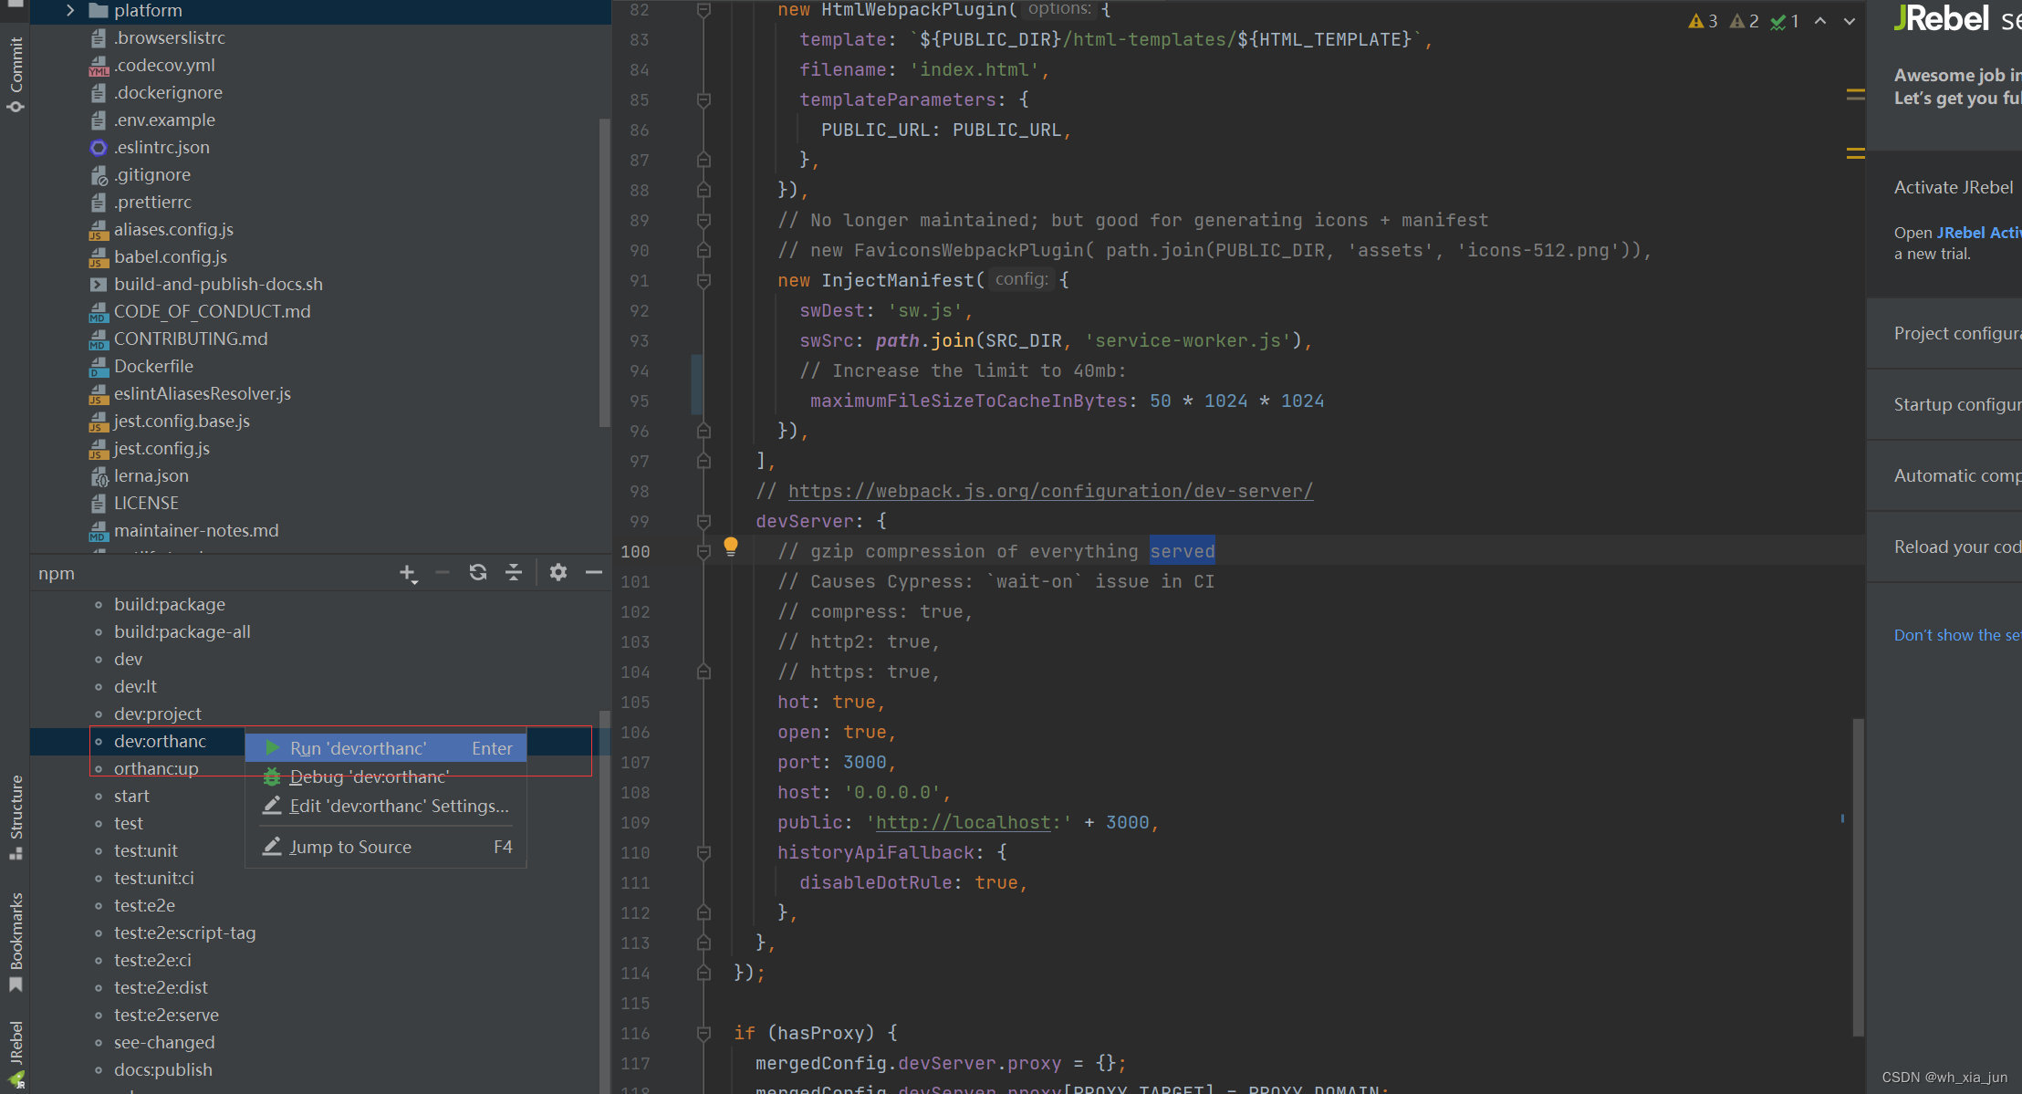Click the editor vertical scrollbar thumb
Viewport: 2022px width, 1094px height.
(x=1858, y=876)
